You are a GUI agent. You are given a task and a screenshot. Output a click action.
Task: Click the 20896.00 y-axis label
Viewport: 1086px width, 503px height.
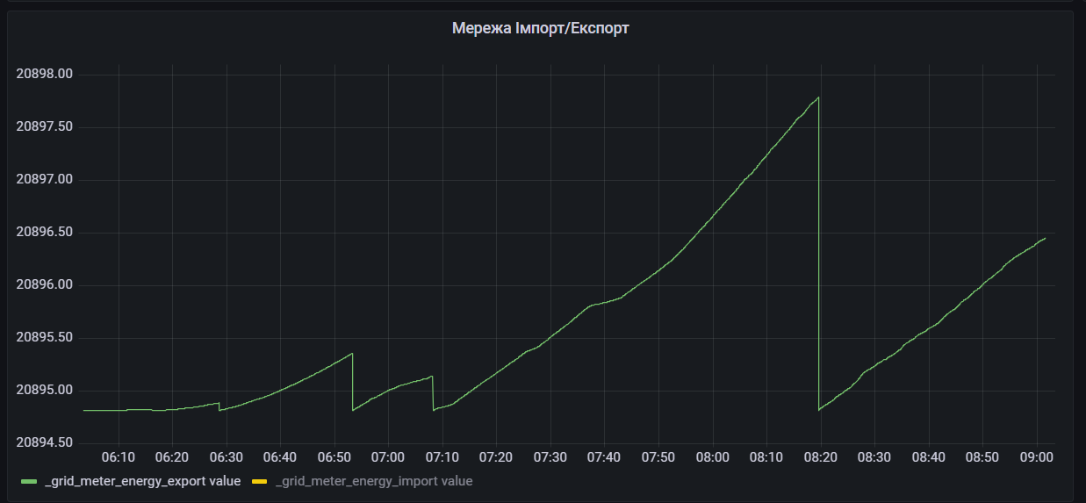point(44,285)
